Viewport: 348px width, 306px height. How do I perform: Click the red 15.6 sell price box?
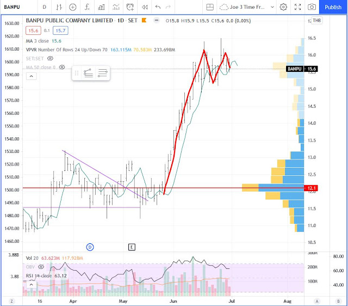[34, 30]
